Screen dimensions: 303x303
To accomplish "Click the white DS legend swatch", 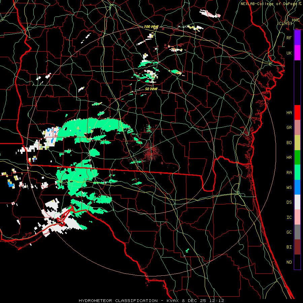I will pos(297,202).
